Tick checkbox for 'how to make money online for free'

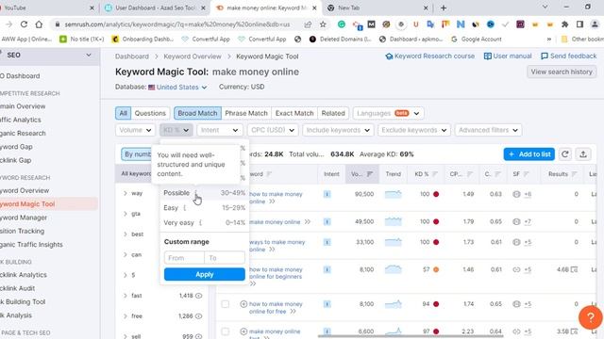(x=226, y=304)
